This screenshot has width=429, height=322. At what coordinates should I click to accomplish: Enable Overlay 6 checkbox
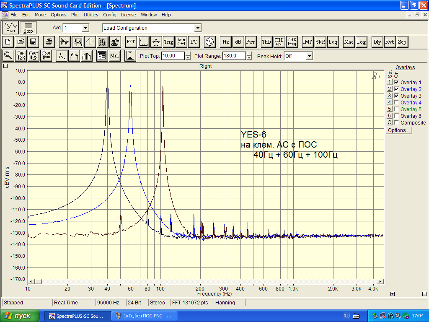pyautogui.click(x=396, y=116)
